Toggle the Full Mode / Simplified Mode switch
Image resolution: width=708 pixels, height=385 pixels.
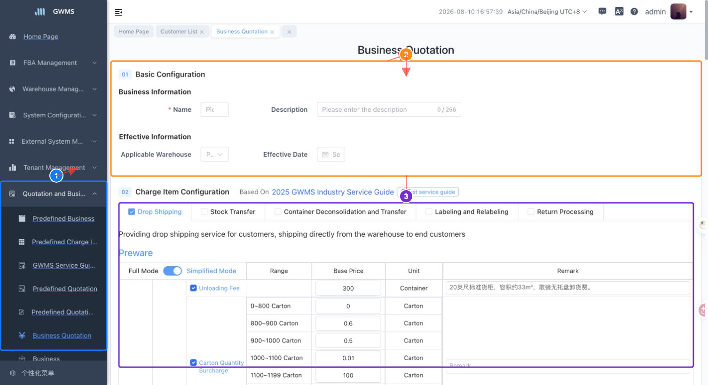click(173, 271)
